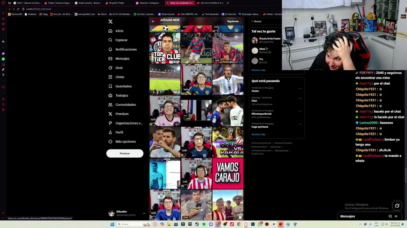The height and width of the screenshot is (228, 407).
Task: Open Spotify from the taskbar
Action: click(x=204, y=224)
